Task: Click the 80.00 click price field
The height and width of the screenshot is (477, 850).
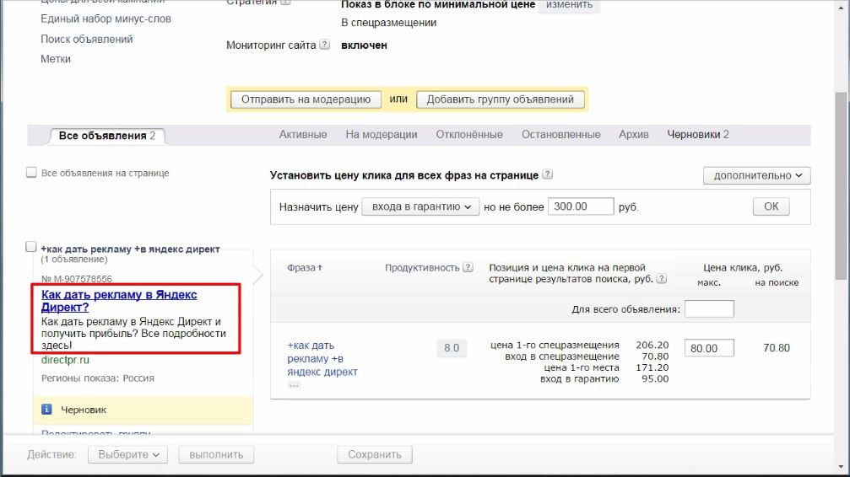Action: (x=709, y=348)
